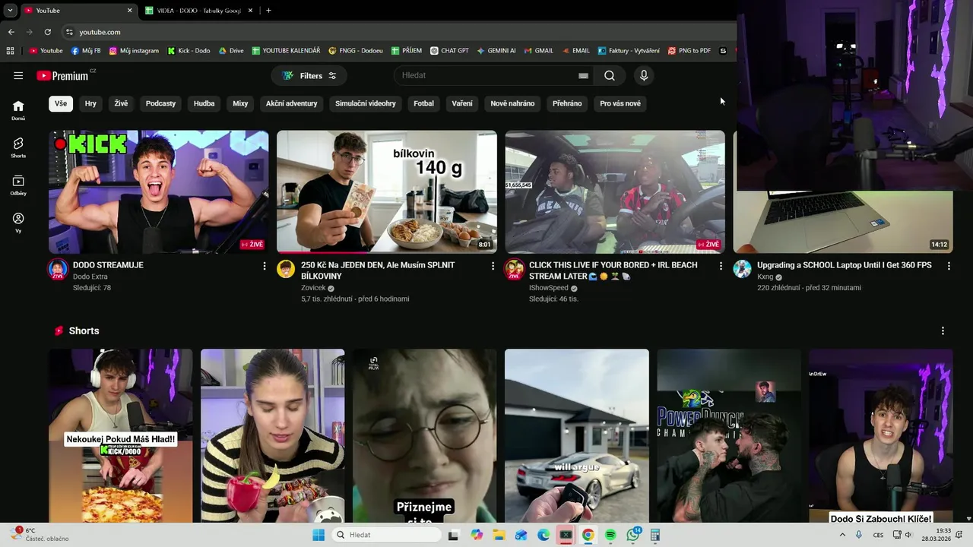Open the Shorts section options menu
The height and width of the screenshot is (547, 973).
pyautogui.click(x=943, y=330)
